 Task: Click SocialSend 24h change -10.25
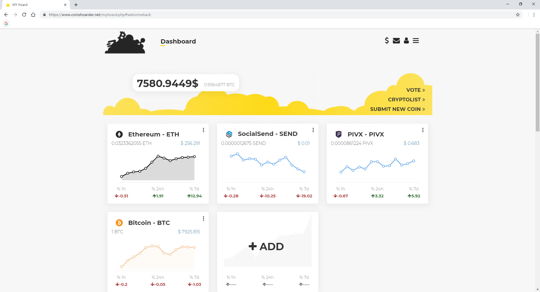point(267,196)
